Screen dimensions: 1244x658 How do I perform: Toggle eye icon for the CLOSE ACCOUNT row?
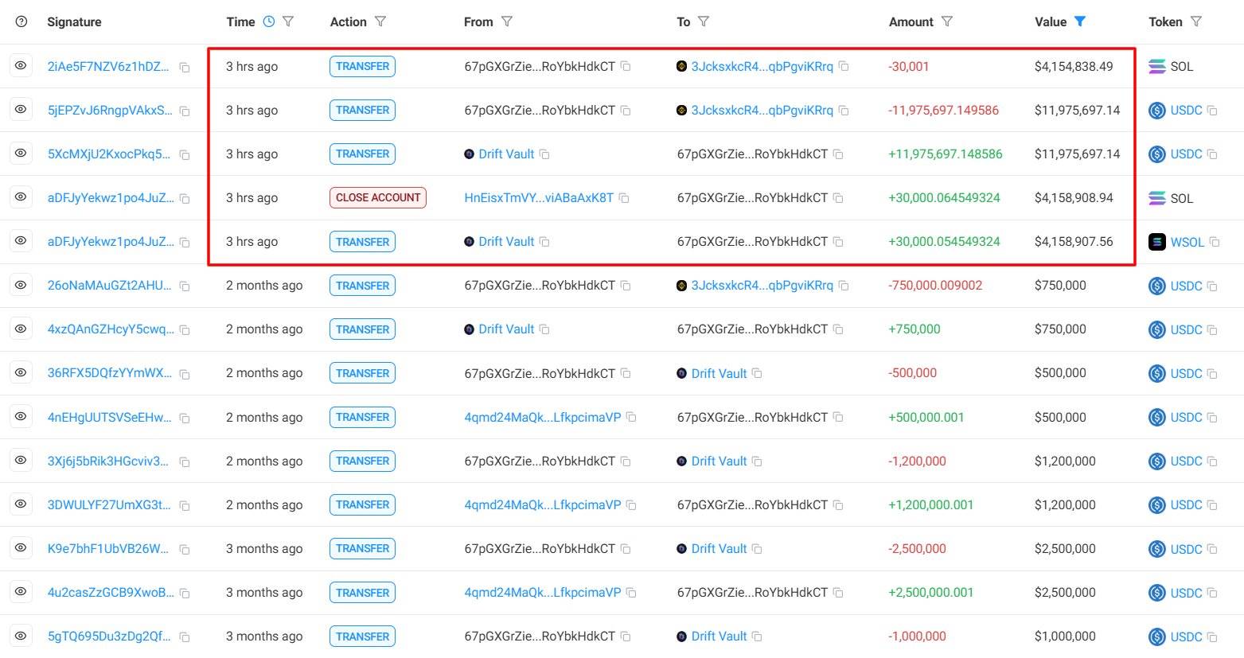click(x=21, y=197)
